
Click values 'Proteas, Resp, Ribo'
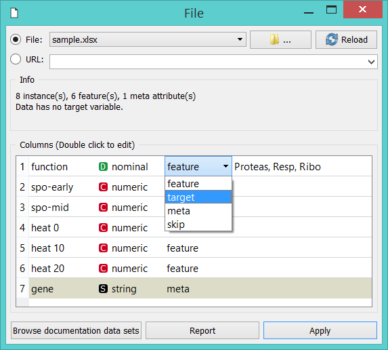point(278,167)
